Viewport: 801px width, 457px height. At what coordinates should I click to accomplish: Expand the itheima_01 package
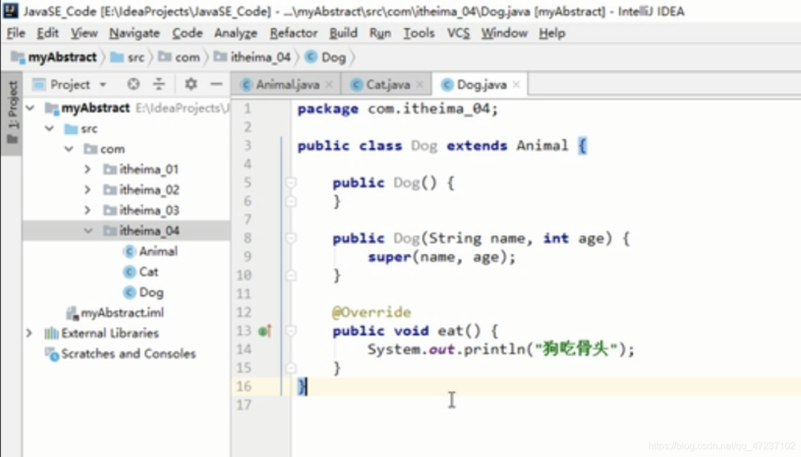[88, 169]
